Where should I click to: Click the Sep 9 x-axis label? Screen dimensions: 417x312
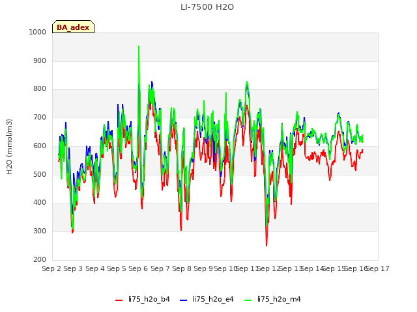click(203, 268)
